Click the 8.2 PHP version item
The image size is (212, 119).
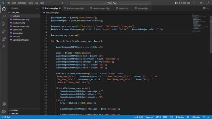tap(188, 117)
